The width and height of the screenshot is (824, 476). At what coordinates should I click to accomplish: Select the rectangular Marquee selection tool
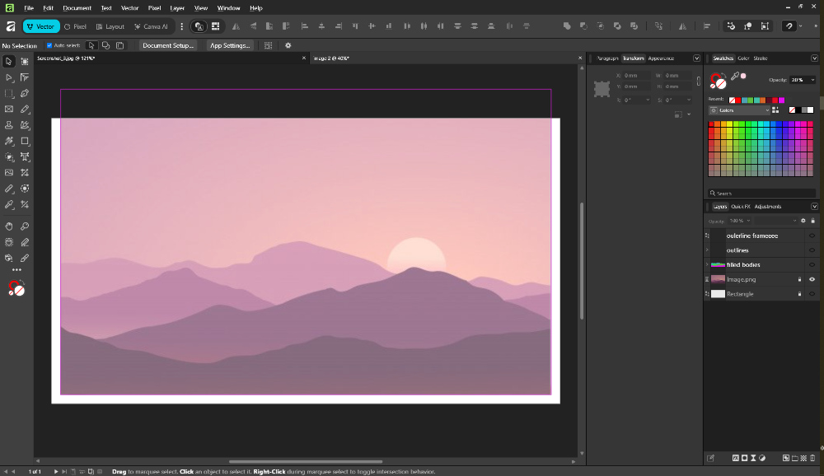tap(9, 93)
